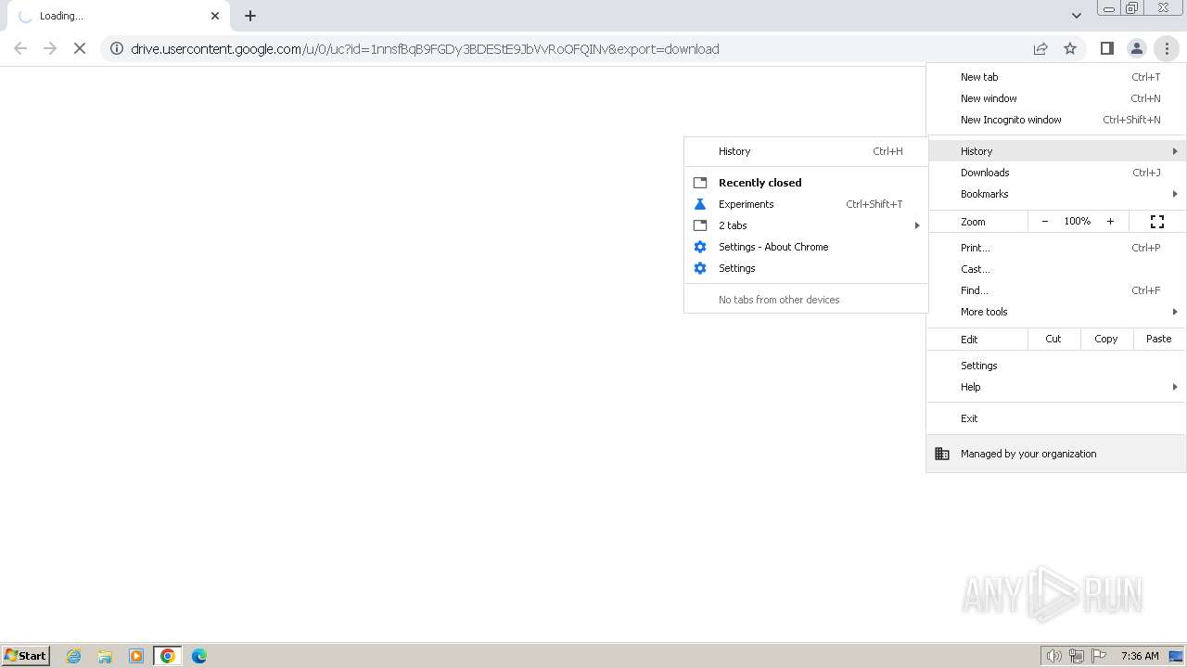Viewport: 1187px width, 668px height.
Task: Reopen the Experiments closed tab
Action: pos(806,204)
